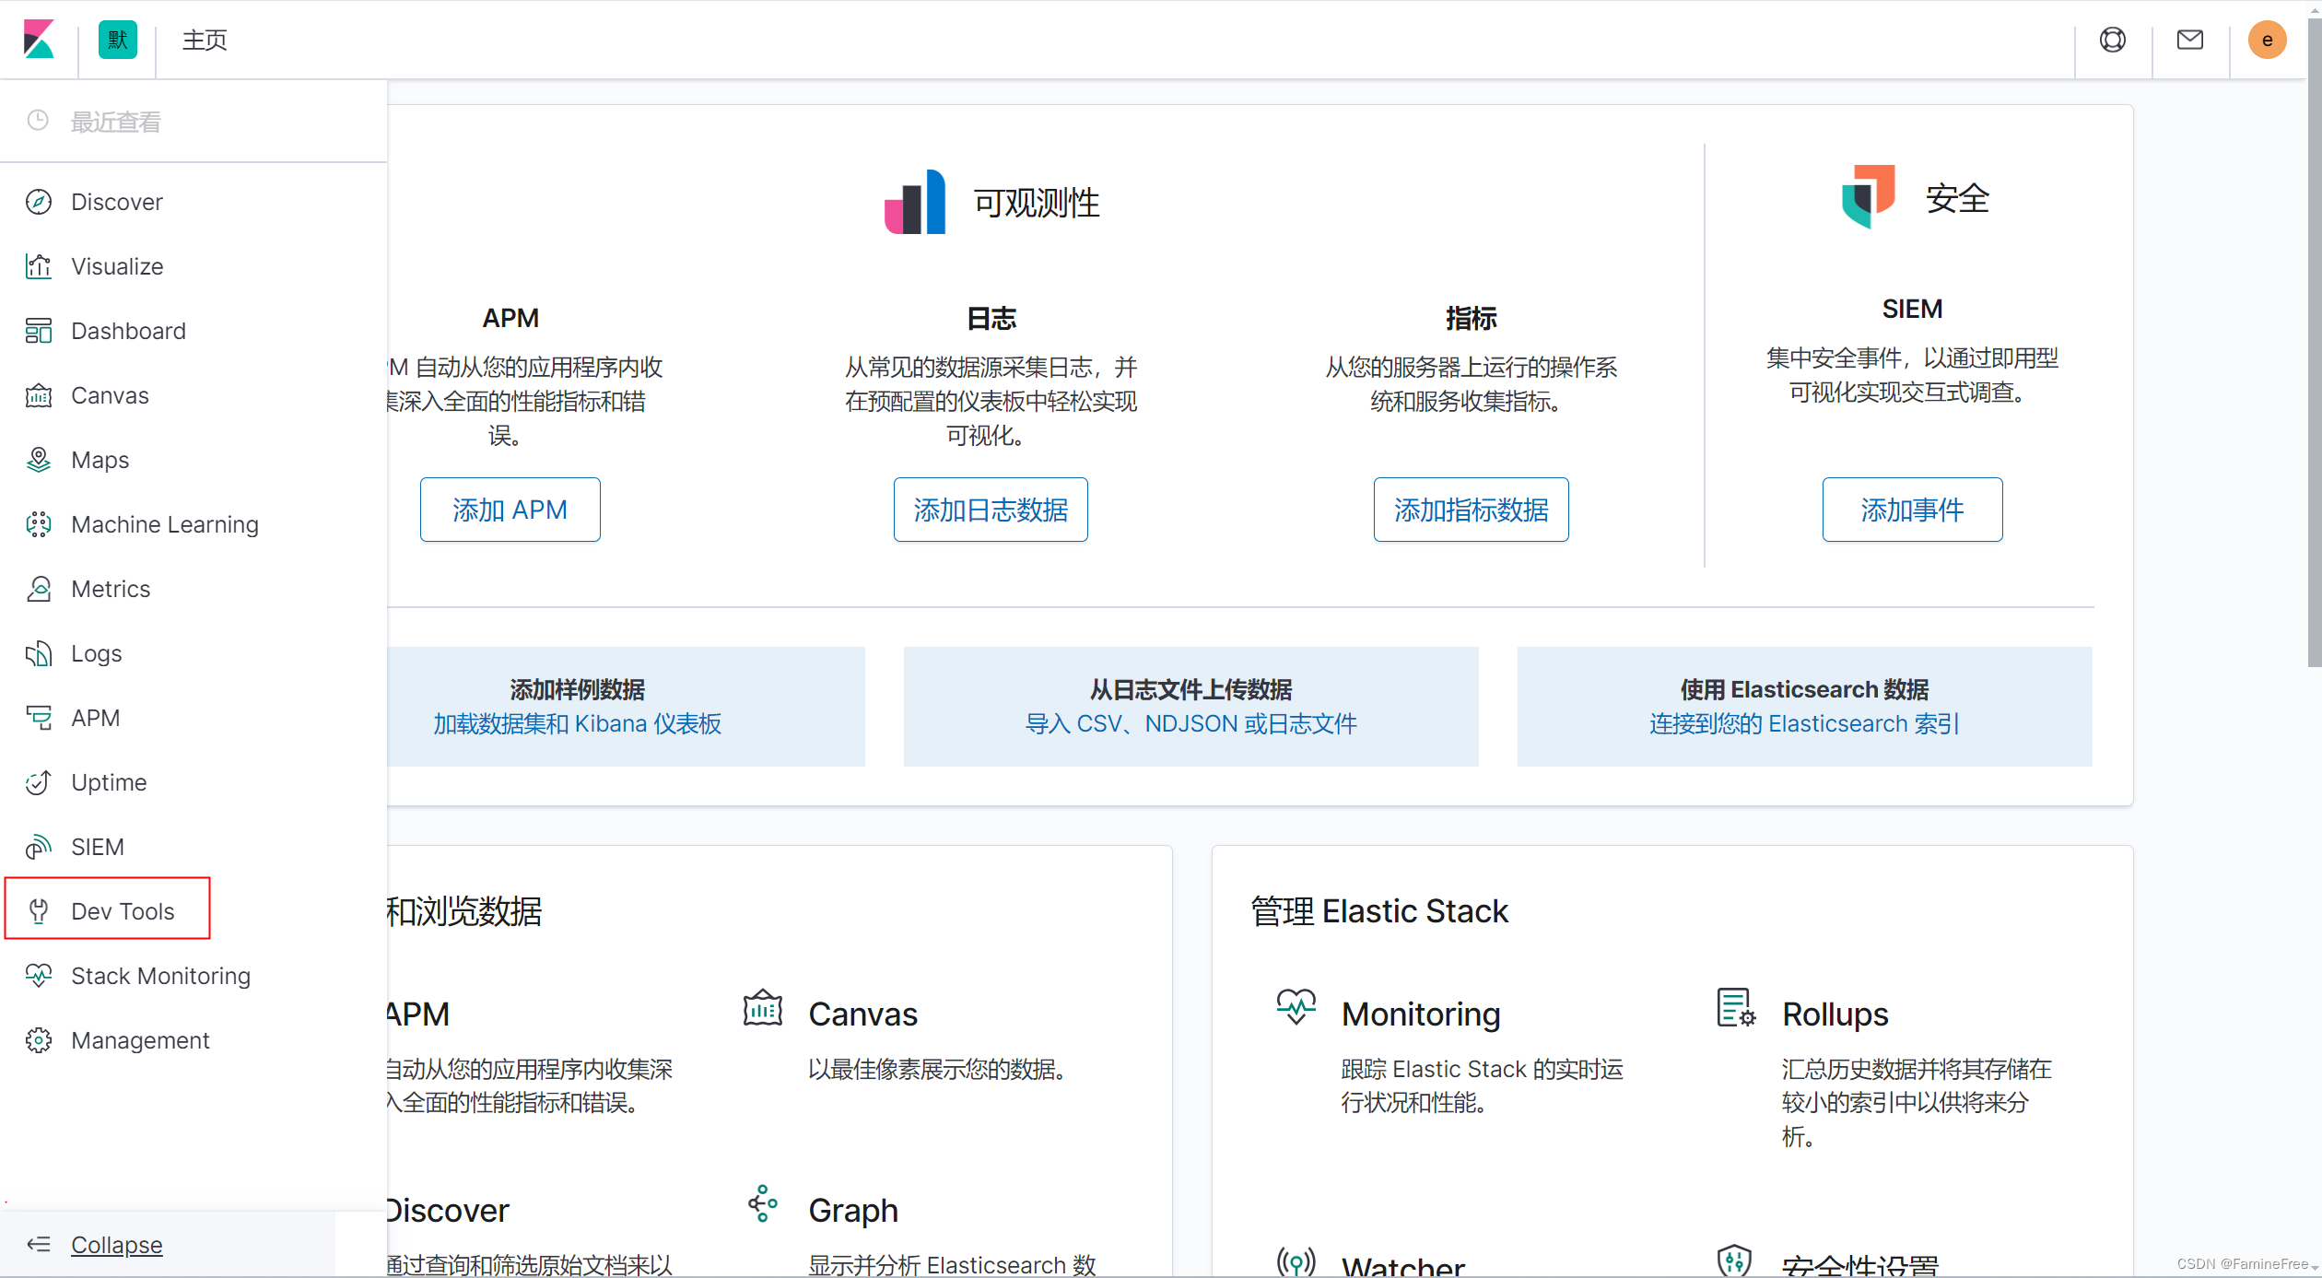Open Canvas from the sidebar
Viewport: 2322px width, 1278px height.
click(110, 394)
